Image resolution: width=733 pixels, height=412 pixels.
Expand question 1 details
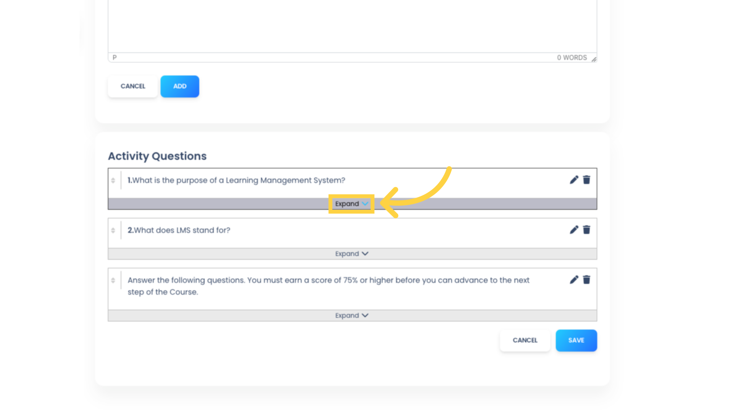351,203
